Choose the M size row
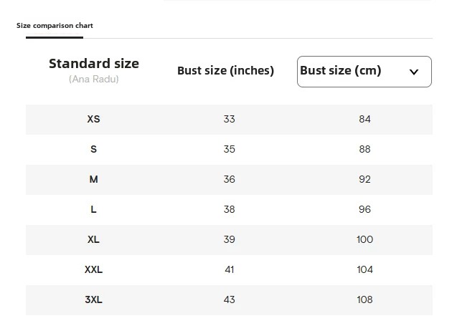This screenshot has height=326, width=452. tap(229, 180)
